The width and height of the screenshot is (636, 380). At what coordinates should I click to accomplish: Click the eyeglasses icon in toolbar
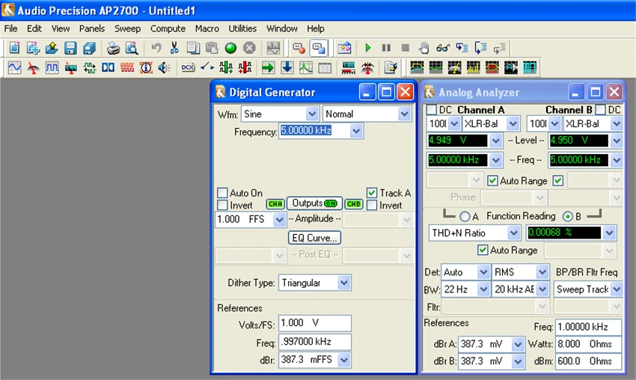click(442, 48)
